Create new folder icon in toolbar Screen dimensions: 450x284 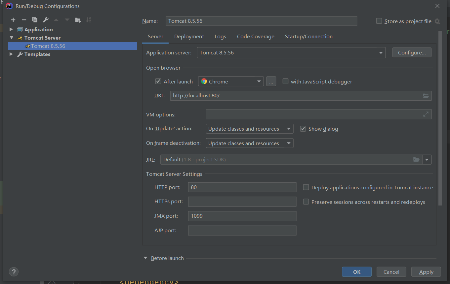[x=78, y=20]
